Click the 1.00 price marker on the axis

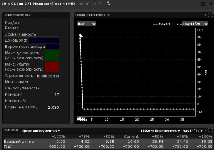pyautogui.click(x=81, y=120)
